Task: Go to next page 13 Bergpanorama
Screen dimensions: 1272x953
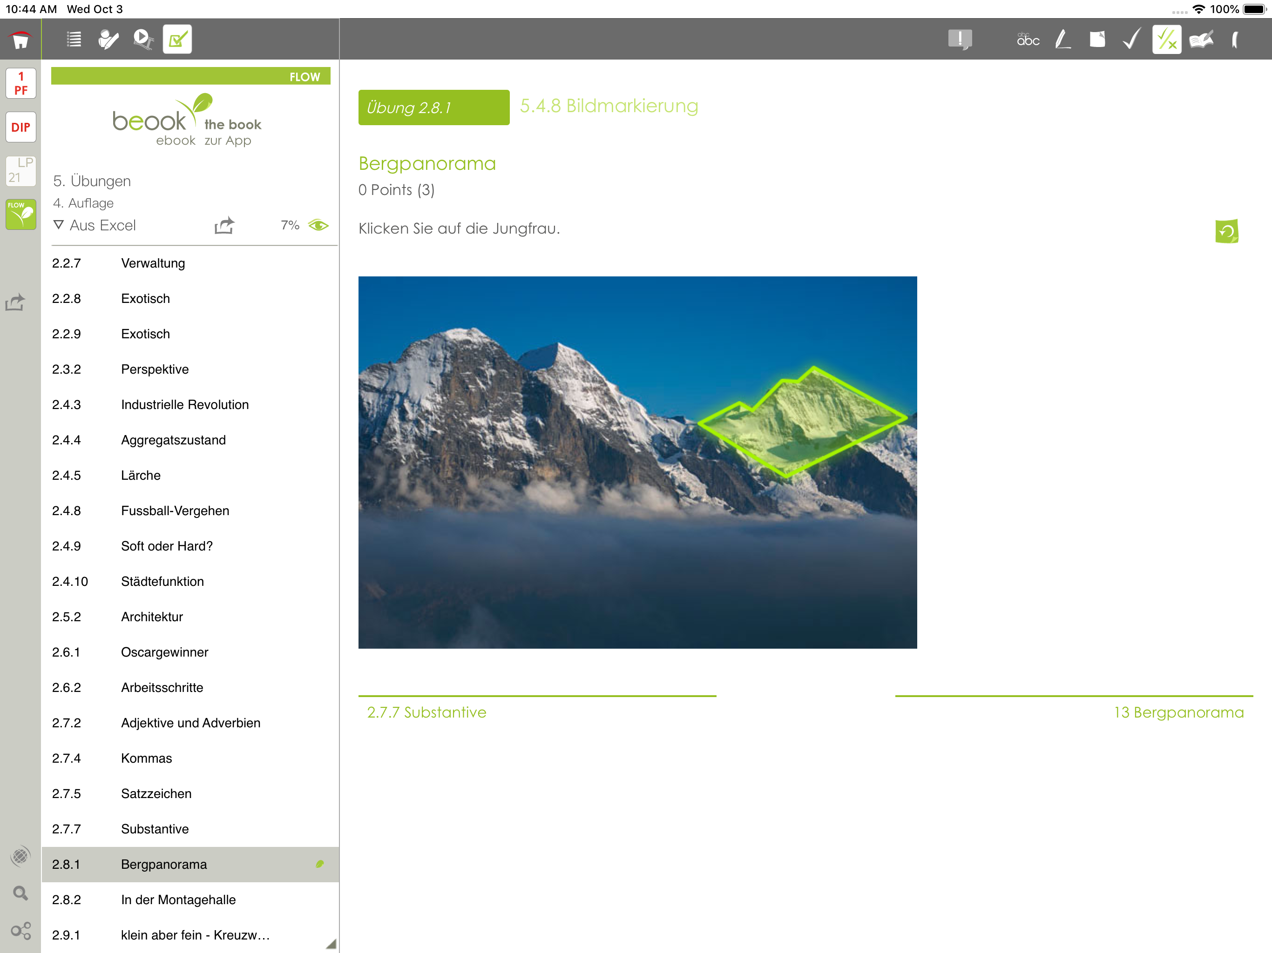Action: pyautogui.click(x=1178, y=712)
